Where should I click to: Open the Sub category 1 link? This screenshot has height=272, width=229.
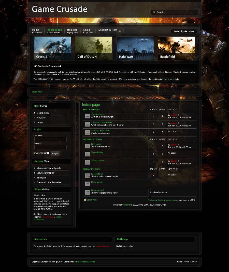[x=98, y=152]
